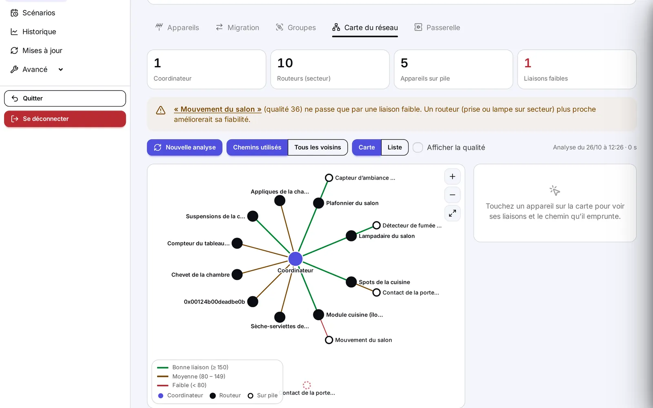This screenshot has width=653, height=408.
Task: Open Scénarios in the sidebar
Action: 33,13
